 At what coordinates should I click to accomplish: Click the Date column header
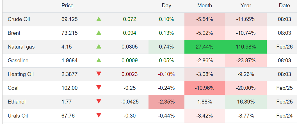(x=284, y=5)
